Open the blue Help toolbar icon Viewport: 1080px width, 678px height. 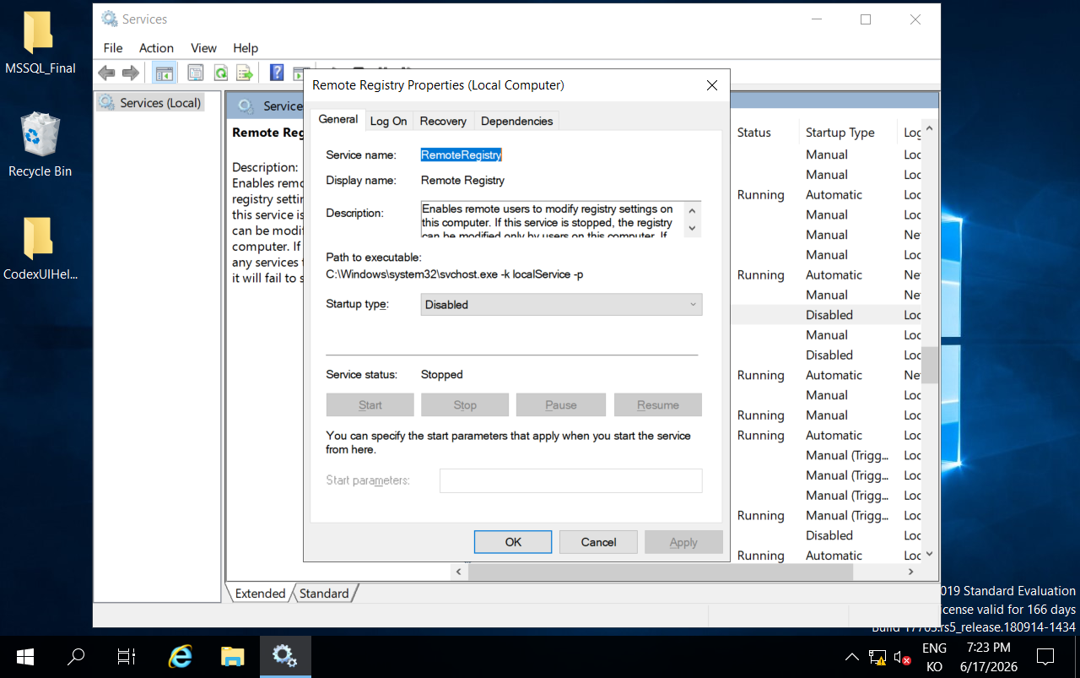pyautogui.click(x=276, y=73)
